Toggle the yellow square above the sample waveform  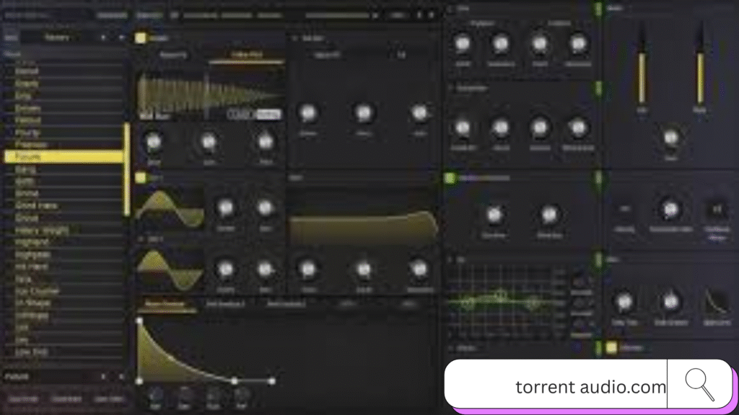[141, 38]
